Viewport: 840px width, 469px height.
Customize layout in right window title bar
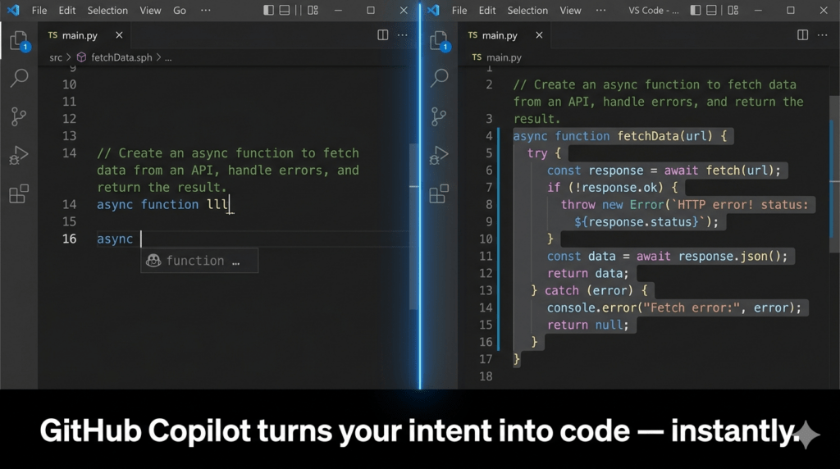[x=733, y=10]
